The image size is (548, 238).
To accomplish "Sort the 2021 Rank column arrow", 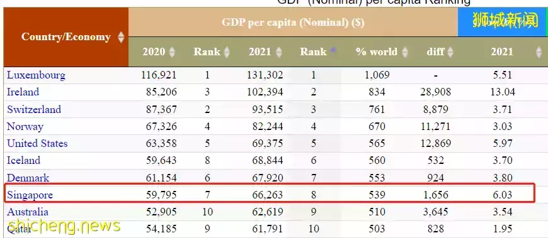I will coord(333,50).
